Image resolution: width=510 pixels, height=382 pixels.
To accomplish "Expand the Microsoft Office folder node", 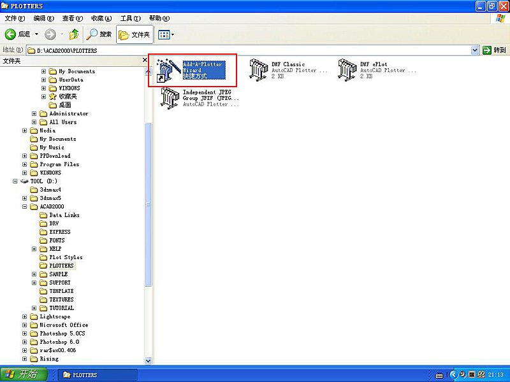I will [24, 325].
